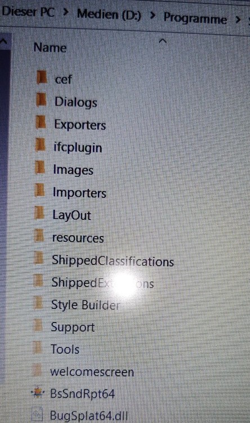Image resolution: width=250 pixels, height=423 pixels.
Task: Select the LayOut folder icon
Action: 39,212
